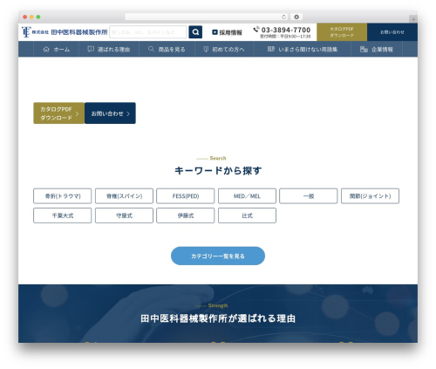Click the magnifier search button in header

pyautogui.click(x=195, y=32)
